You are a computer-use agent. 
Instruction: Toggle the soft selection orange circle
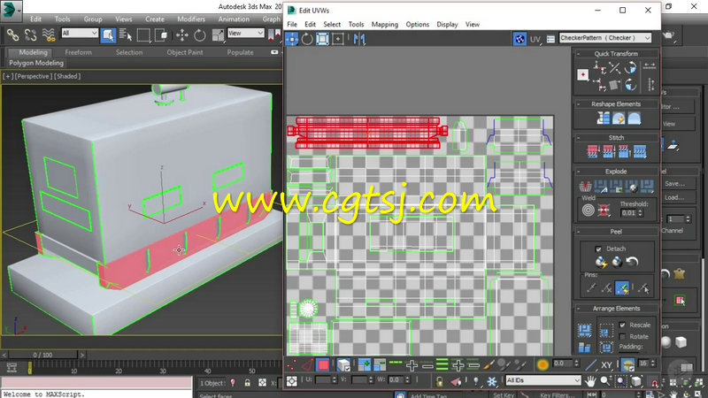click(x=543, y=364)
